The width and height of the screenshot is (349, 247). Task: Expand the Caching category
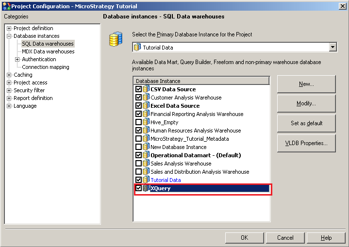pos(9,75)
